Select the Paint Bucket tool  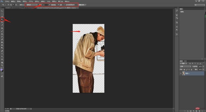[x=2, y=42]
